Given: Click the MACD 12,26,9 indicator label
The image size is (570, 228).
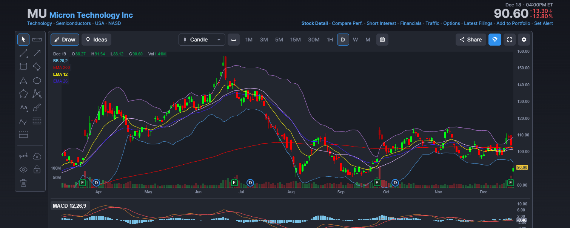Looking at the screenshot, I should coord(69,206).
